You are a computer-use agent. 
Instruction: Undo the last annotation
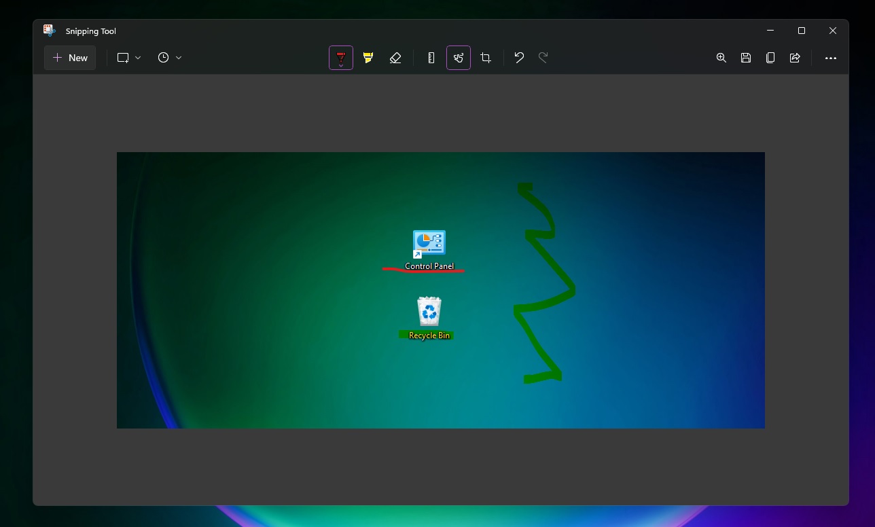[x=519, y=58]
